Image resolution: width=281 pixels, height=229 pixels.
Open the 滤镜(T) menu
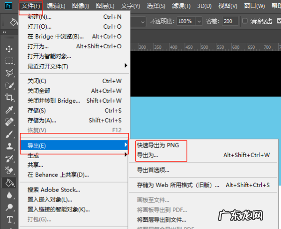point(181,6)
